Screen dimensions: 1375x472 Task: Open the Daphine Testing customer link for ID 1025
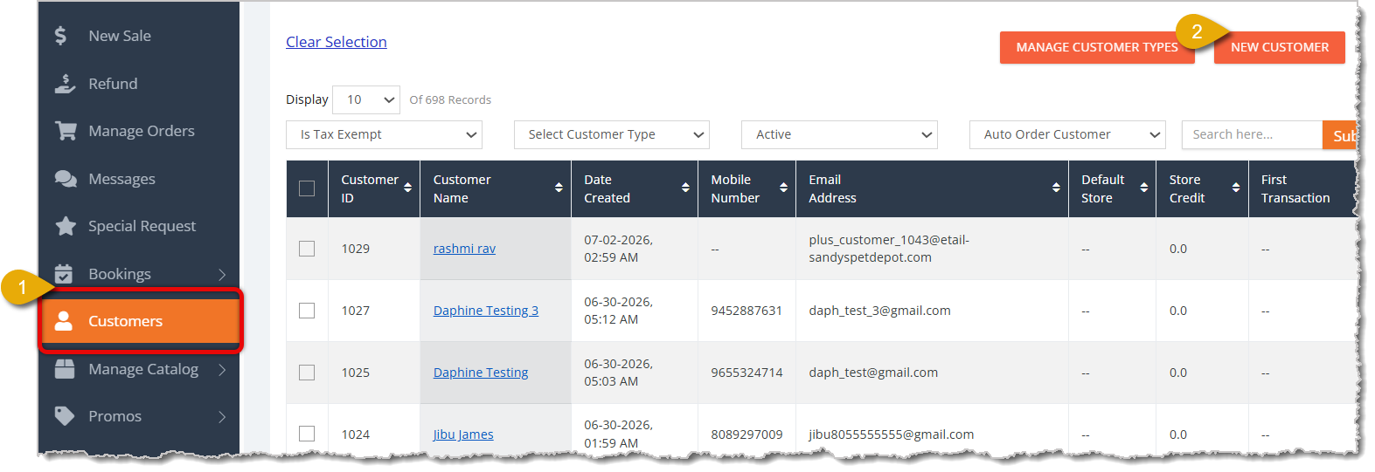[x=481, y=373]
